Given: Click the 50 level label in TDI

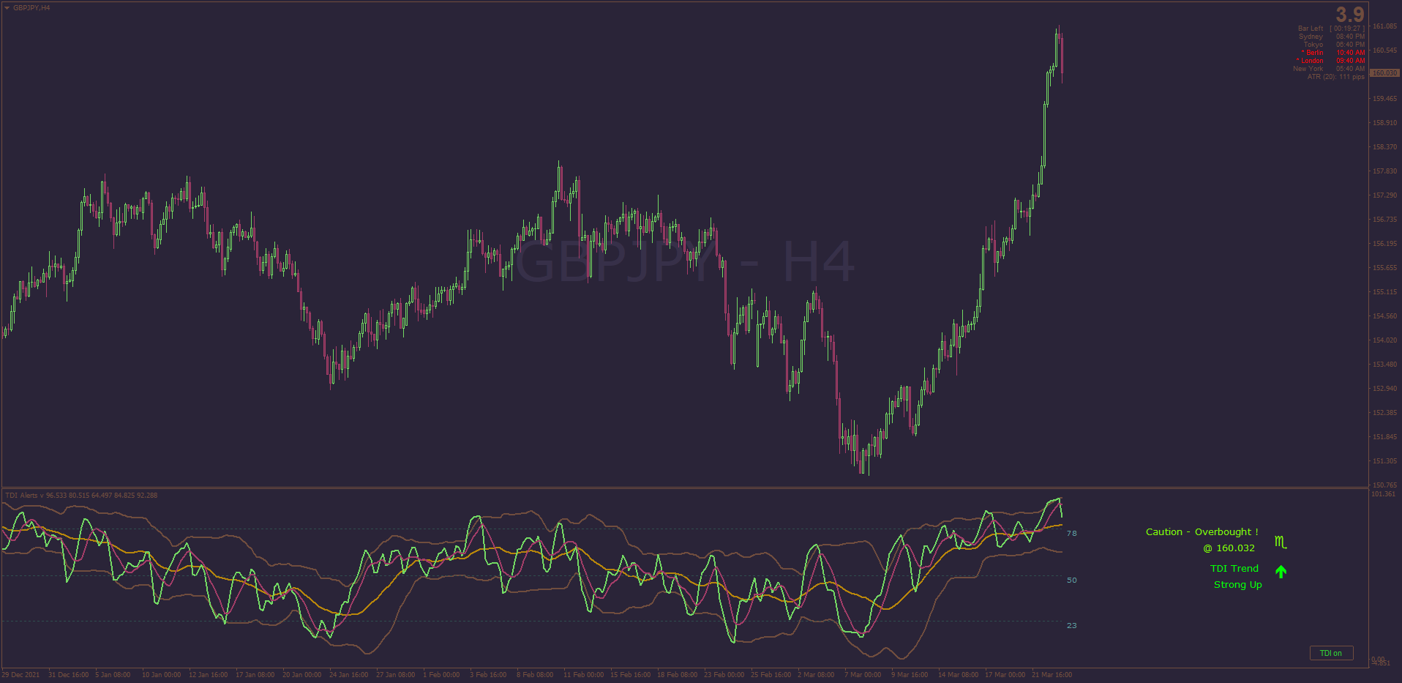Looking at the screenshot, I should coord(1072,581).
